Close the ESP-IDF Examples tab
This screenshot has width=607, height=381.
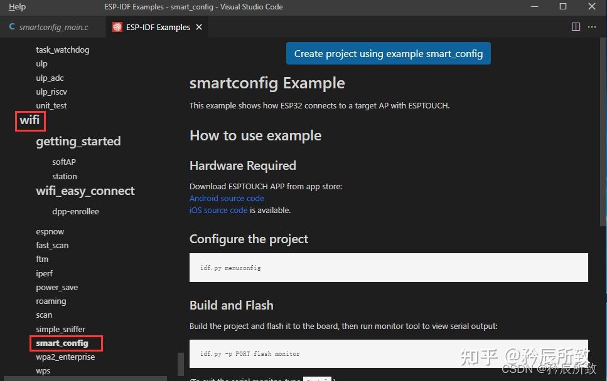click(x=199, y=27)
